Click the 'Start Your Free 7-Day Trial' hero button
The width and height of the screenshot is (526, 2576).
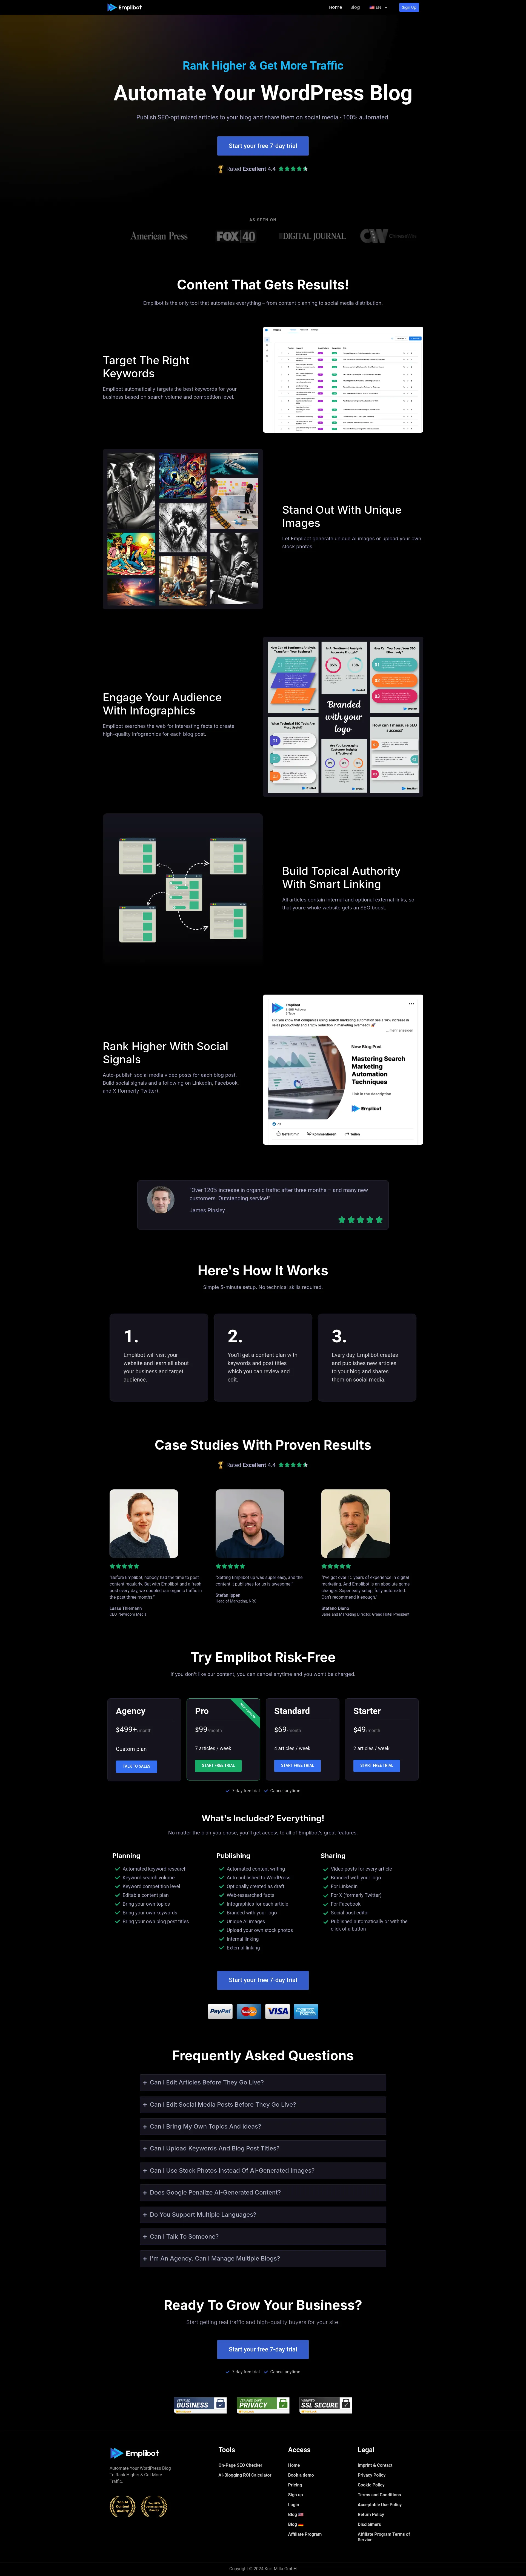coord(263,156)
